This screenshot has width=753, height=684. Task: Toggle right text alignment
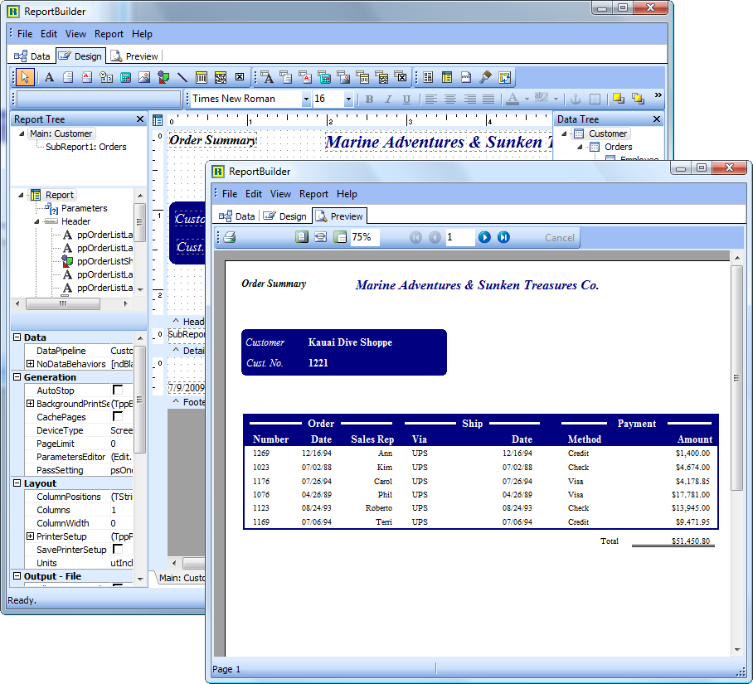pyautogui.click(x=469, y=99)
